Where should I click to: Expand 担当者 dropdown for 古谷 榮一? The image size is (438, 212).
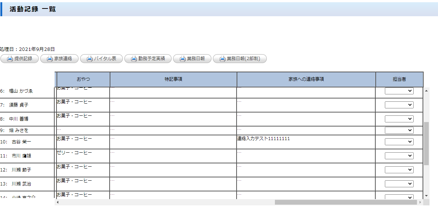399,142
